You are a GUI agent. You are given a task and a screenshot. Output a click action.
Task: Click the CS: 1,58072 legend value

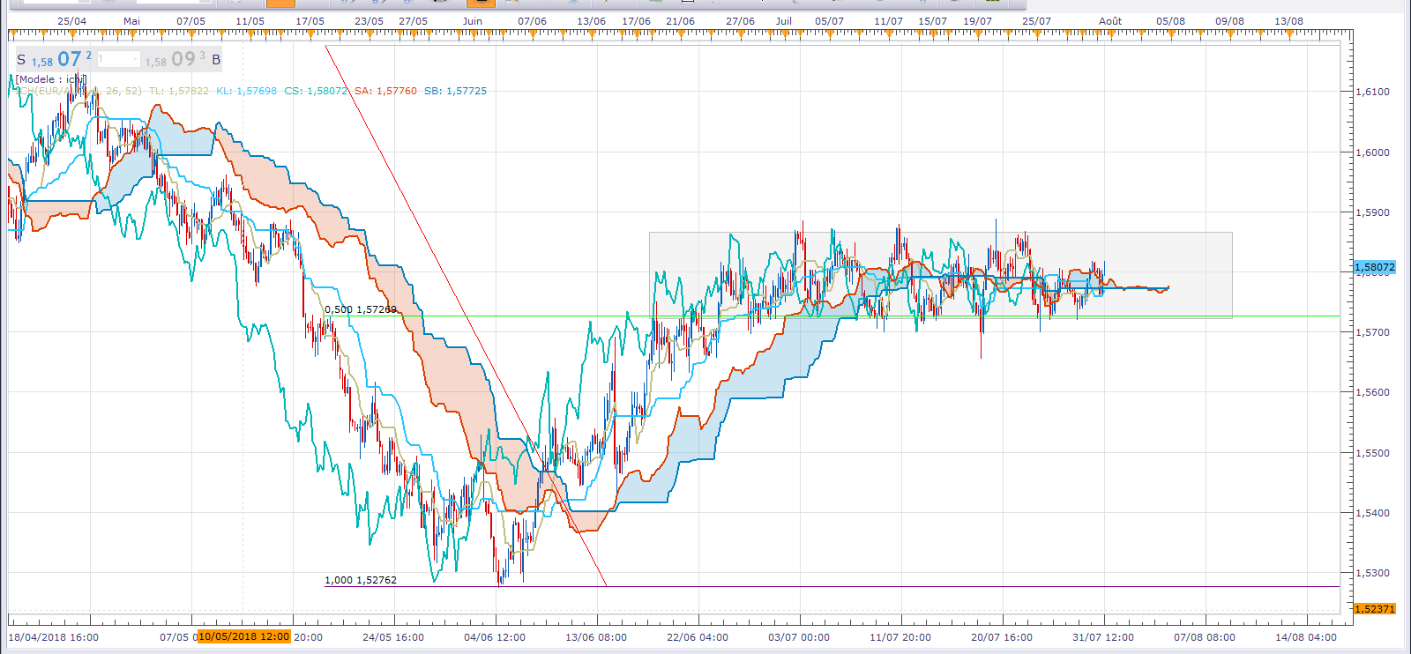pyautogui.click(x=316, y=91)
